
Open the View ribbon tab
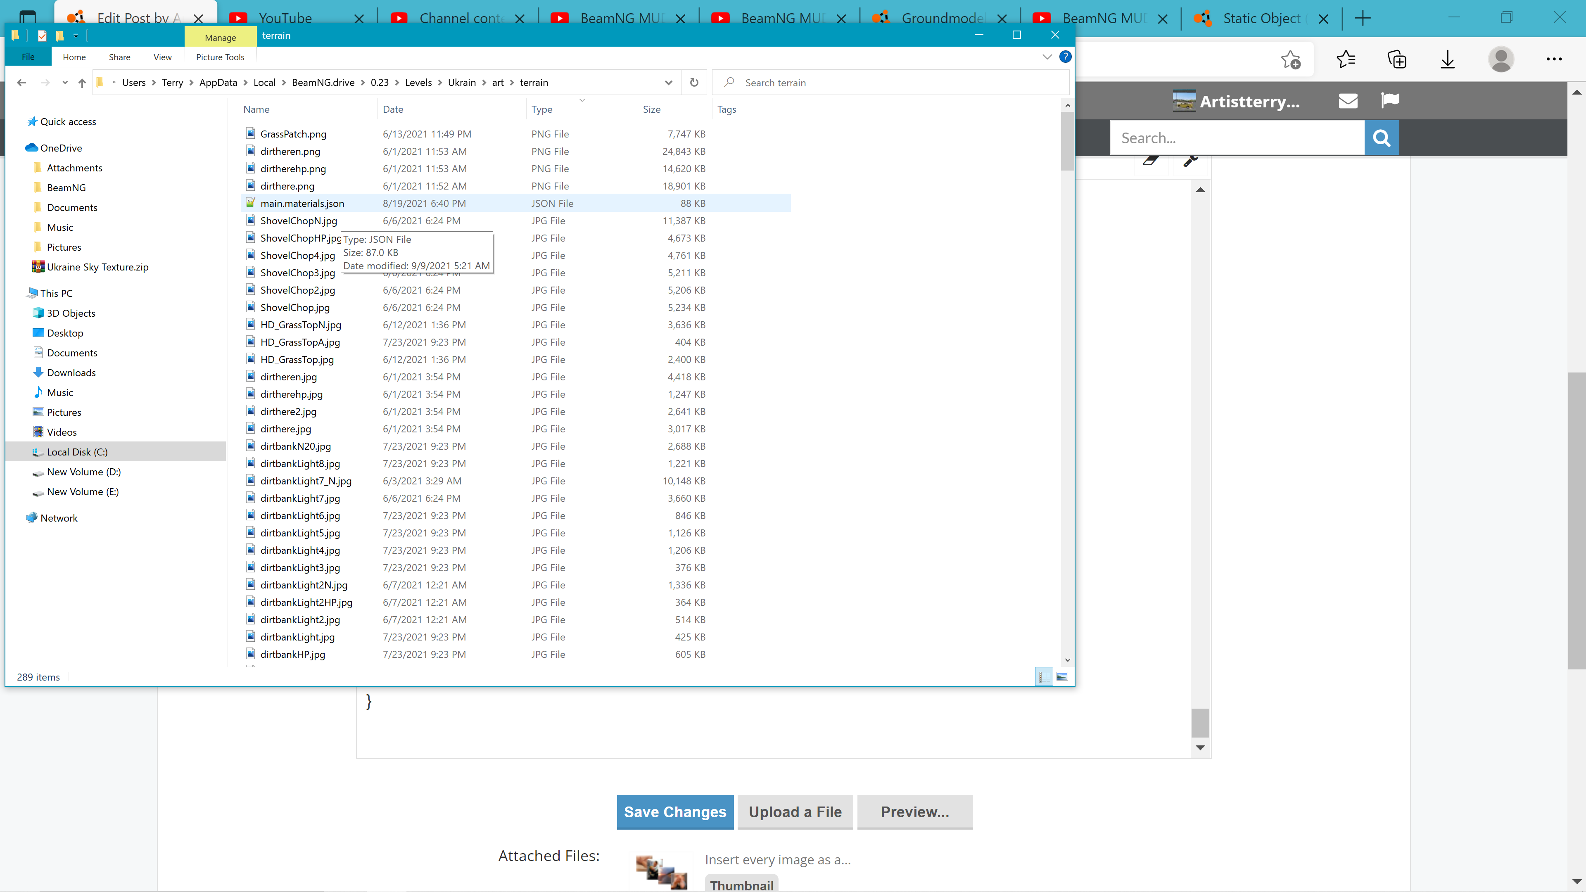click(163, 57)
